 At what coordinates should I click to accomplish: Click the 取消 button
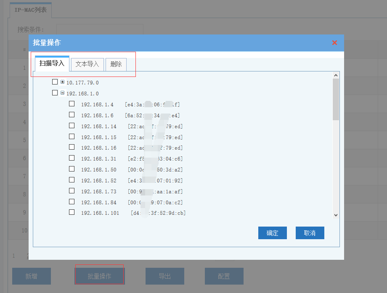(x=310, y=233)
